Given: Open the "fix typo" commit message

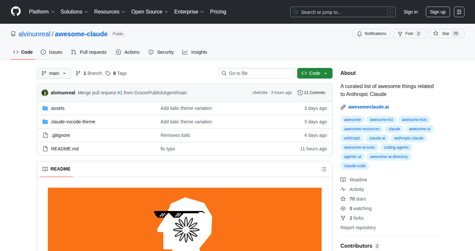Looking at the screenshot, I should tap(168, 149).
